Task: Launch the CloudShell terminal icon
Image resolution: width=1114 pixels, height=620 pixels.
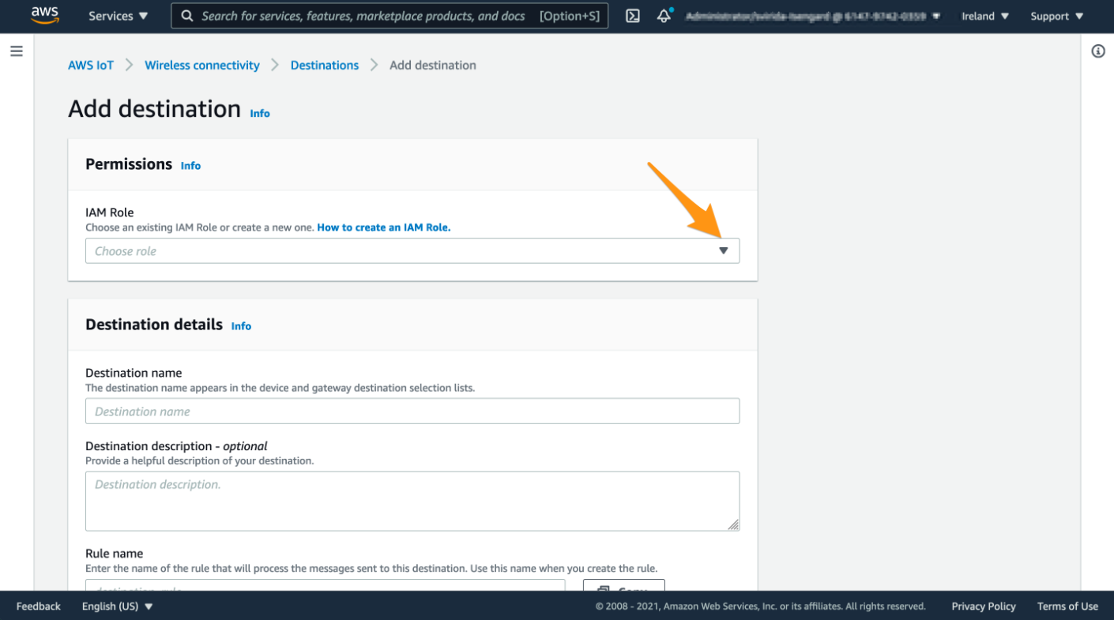Action: click(x=633, y=16)
